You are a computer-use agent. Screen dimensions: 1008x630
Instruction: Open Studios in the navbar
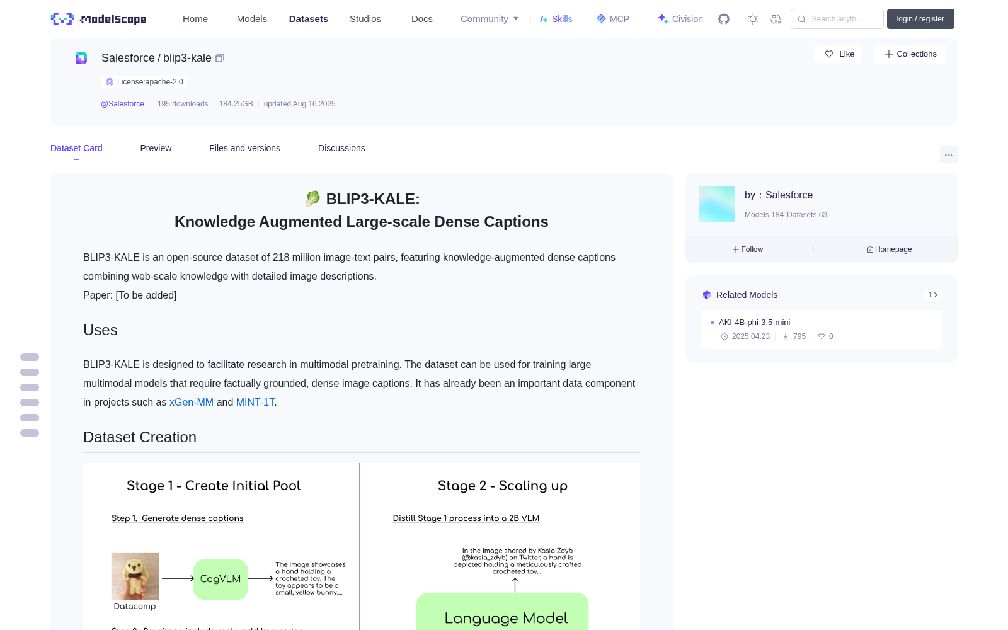365,19
